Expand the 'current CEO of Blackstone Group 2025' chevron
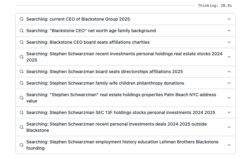The height and width of the screenshot is (159, 246). [x=229, y=19]
